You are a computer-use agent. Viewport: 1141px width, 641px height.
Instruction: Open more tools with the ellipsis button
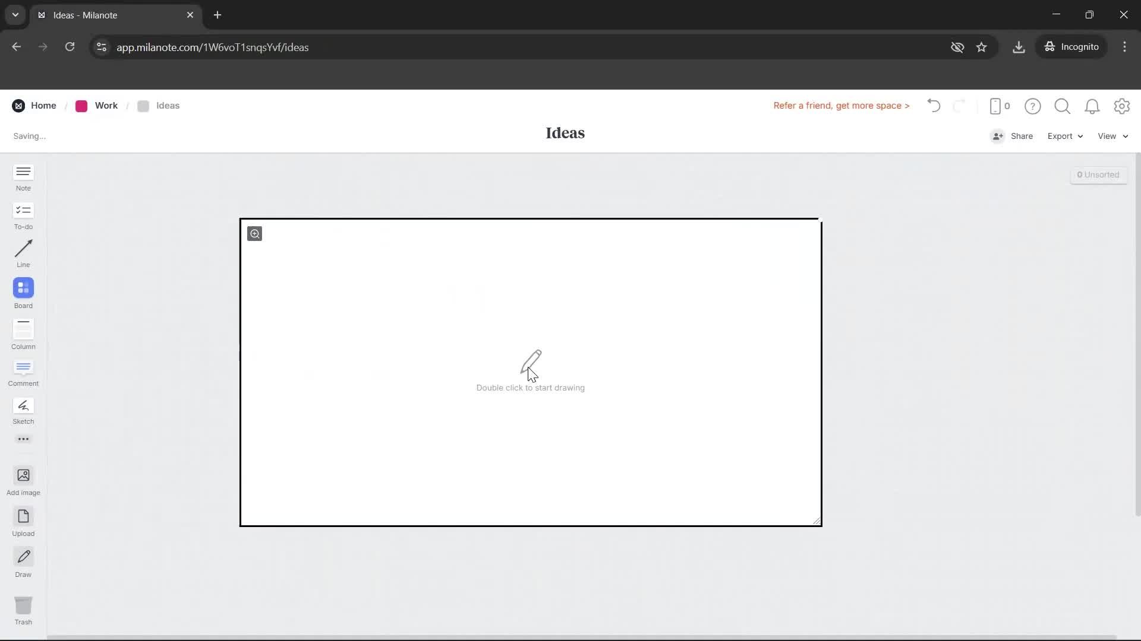click(x=23, y=439)
